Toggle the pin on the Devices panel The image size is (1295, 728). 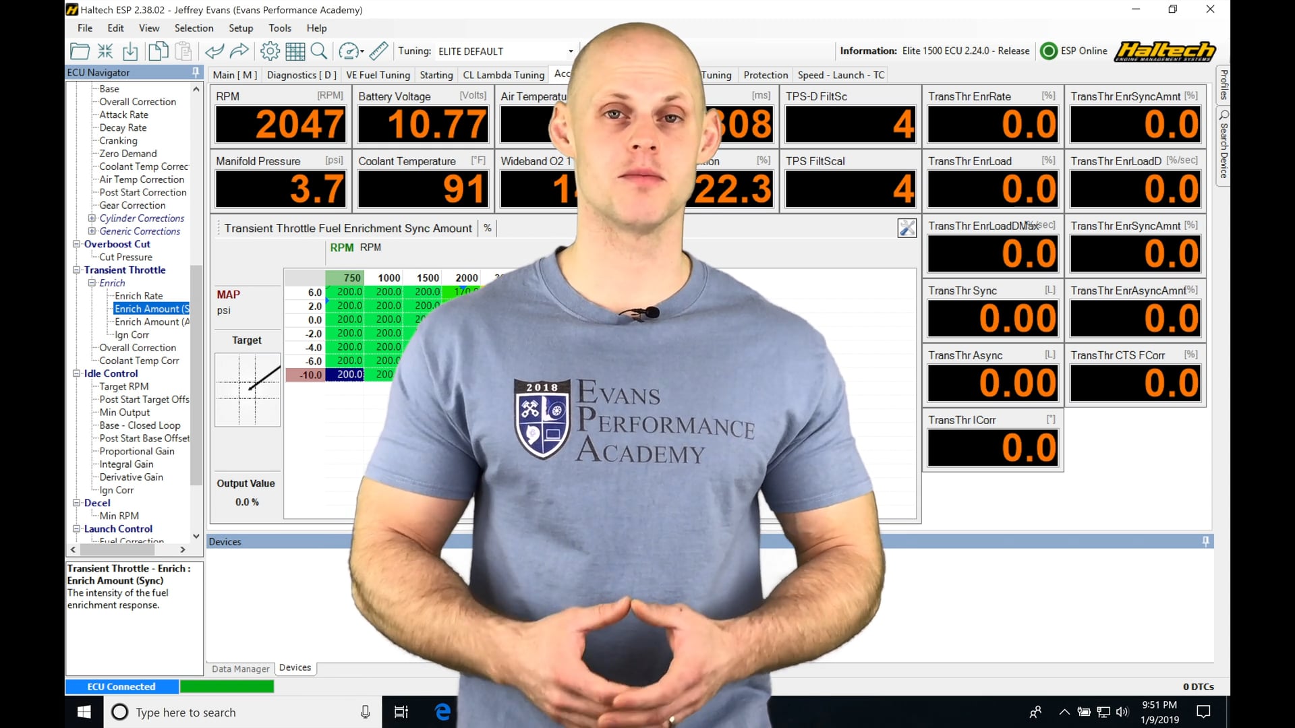pyautogui.click(x=1205, y=541)
